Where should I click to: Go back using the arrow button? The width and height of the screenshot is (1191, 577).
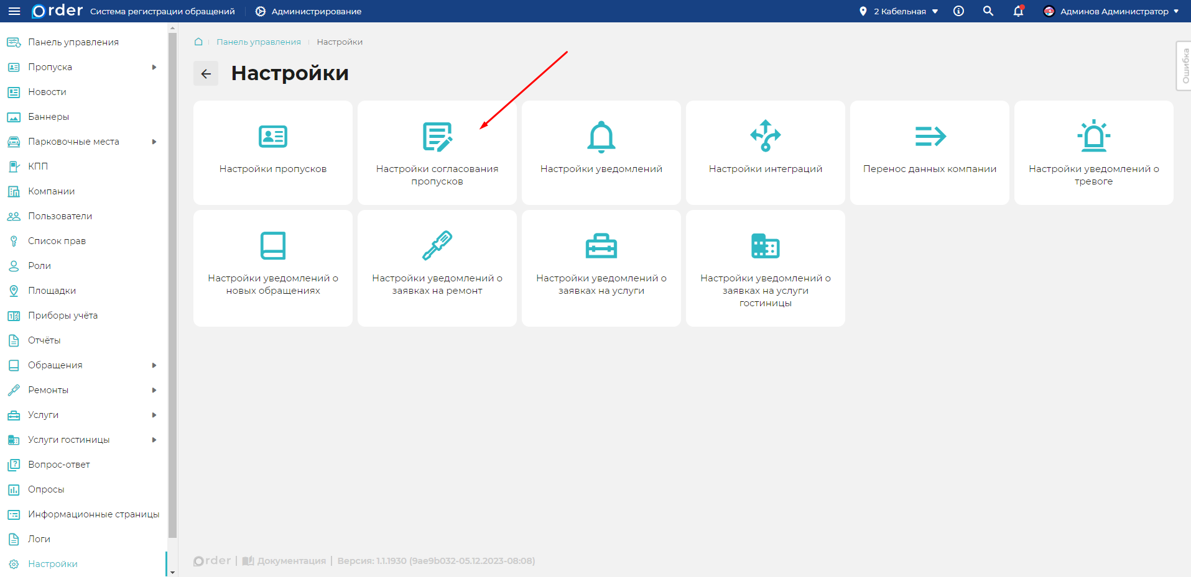click(206, 73)
